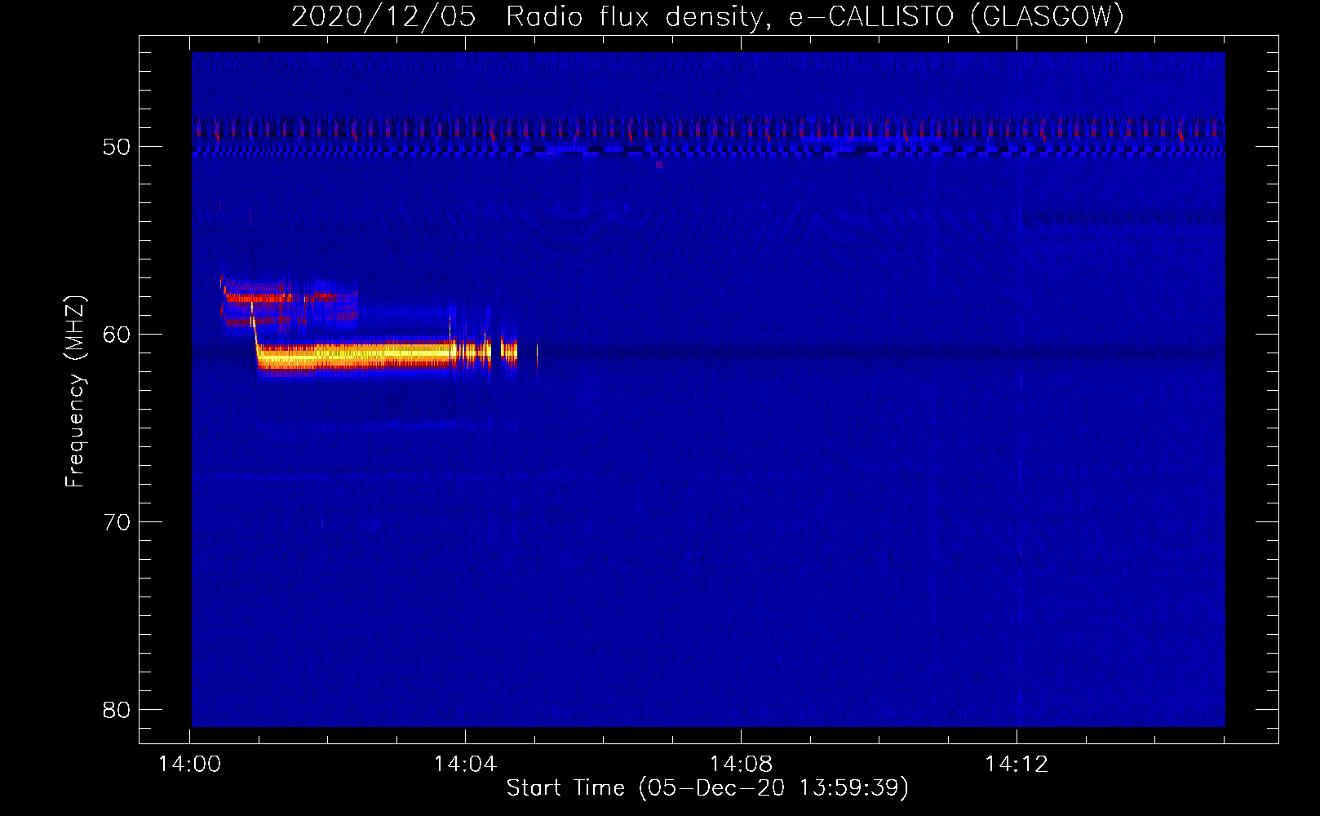
Task: Click the 14:12 time tick label
Action: pos(1017,765)
